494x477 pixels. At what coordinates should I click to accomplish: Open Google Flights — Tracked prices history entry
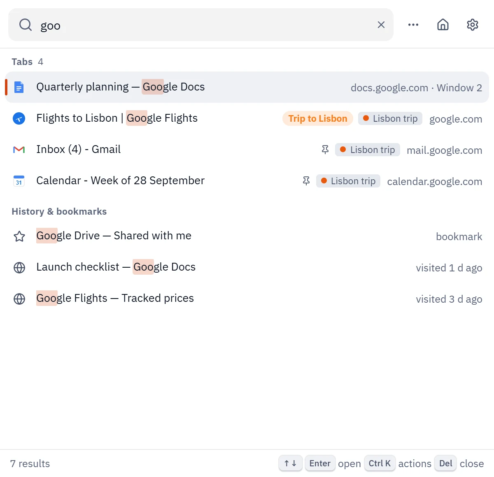[247, 299]
